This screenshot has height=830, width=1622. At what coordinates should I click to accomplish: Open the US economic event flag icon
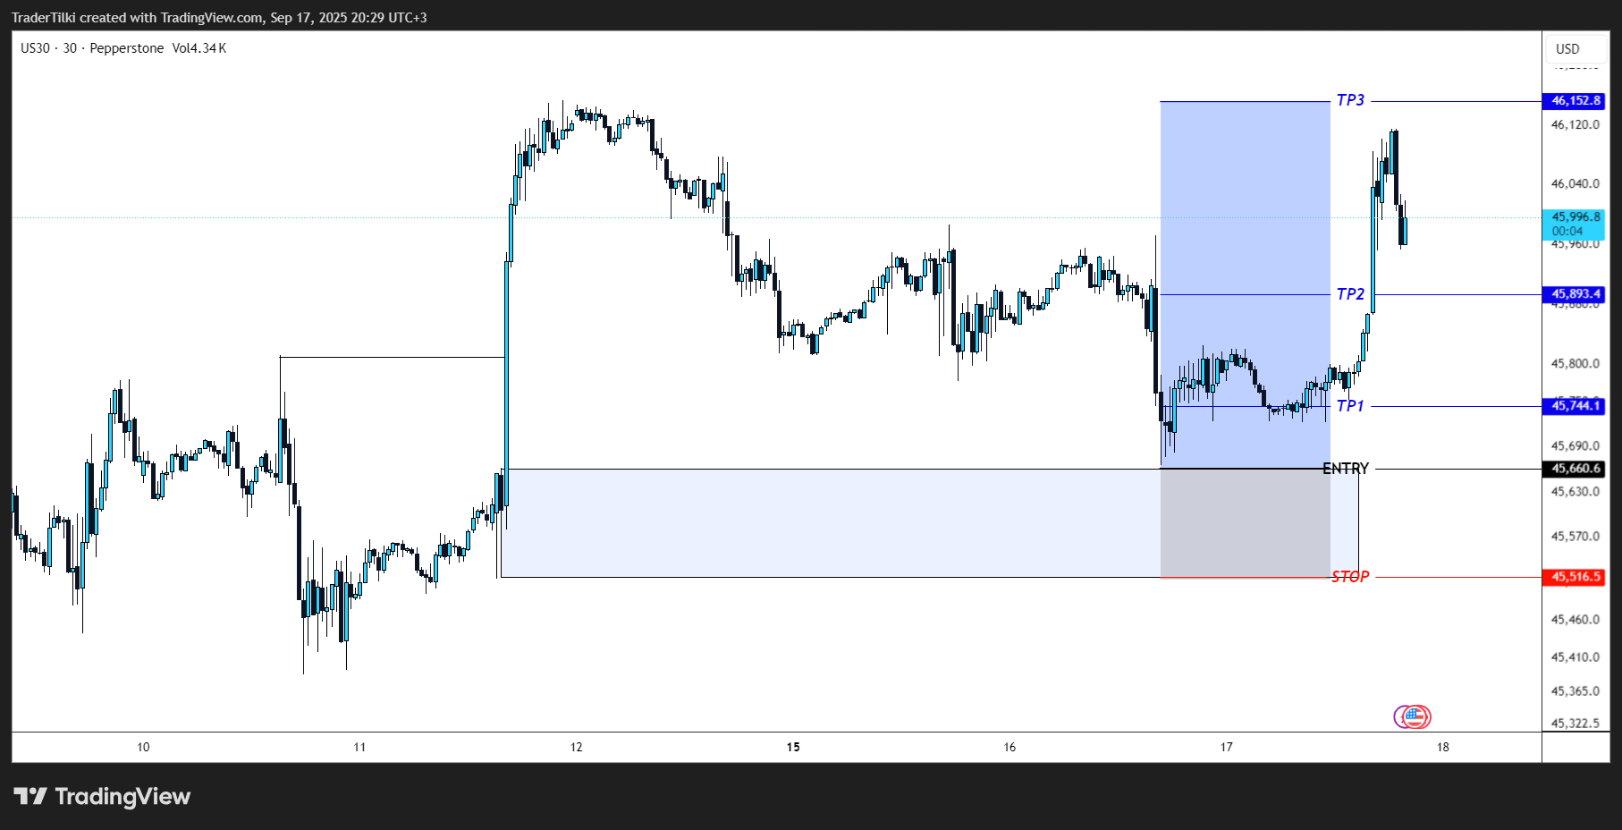(x=1414, y=716)
